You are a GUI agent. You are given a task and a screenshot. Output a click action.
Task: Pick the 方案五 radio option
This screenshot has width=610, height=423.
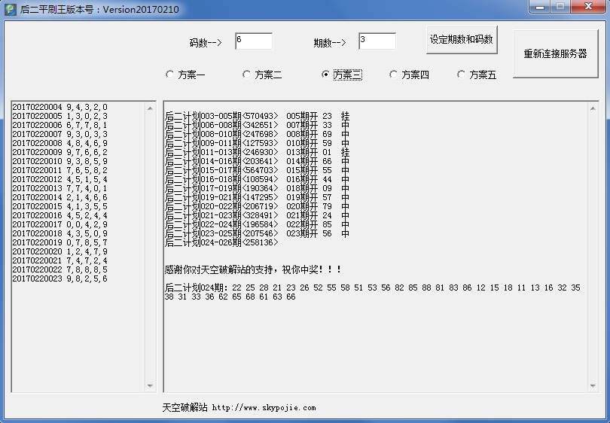[462, 75]
